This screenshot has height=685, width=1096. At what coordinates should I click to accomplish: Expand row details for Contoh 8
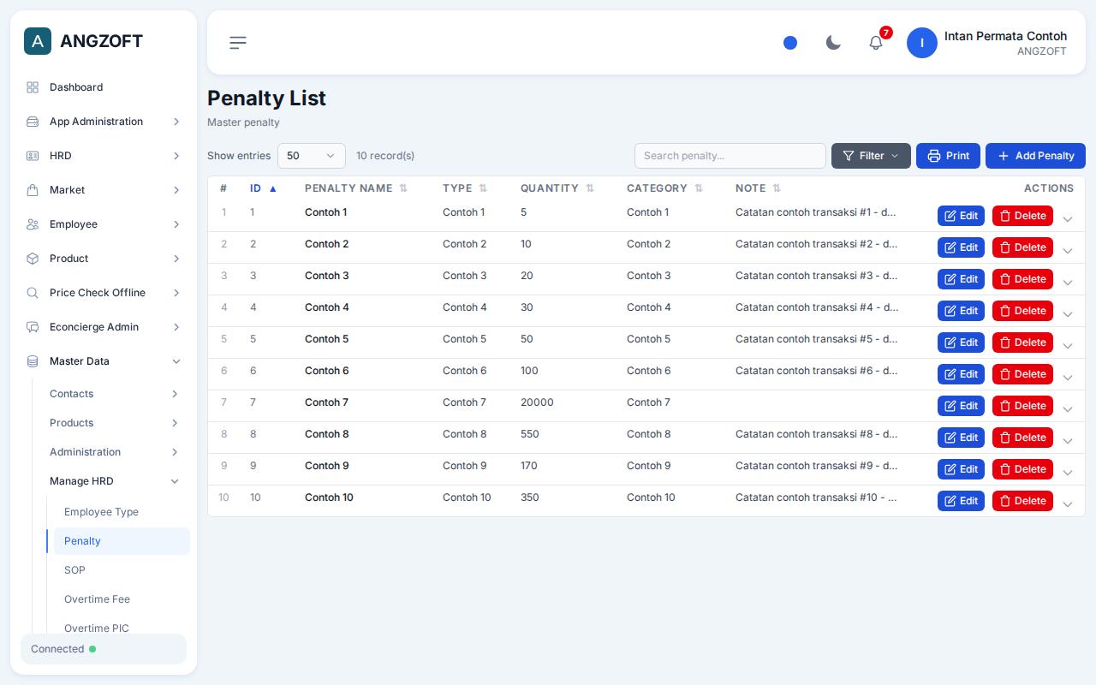(x=1068, y=441)
